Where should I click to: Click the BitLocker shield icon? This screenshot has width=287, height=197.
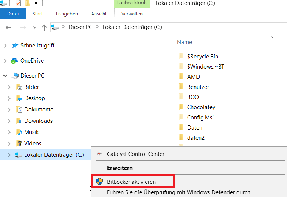tap(99, 182)
